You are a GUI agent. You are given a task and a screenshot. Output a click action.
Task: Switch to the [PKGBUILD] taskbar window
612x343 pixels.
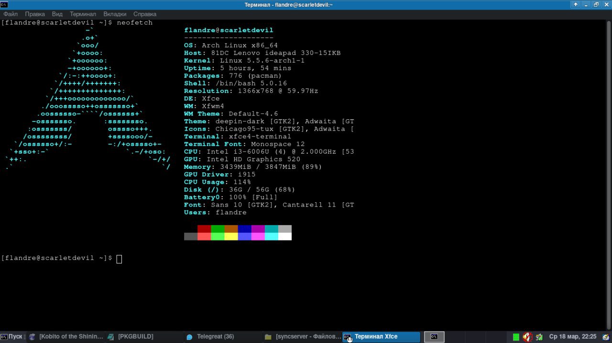coord(144,336)
